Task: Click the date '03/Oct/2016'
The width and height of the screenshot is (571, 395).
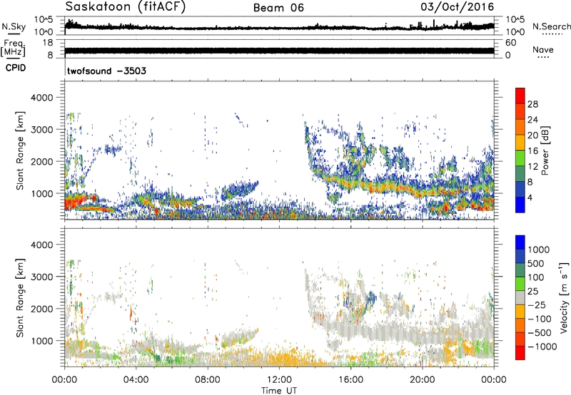Action: point(458,7)
